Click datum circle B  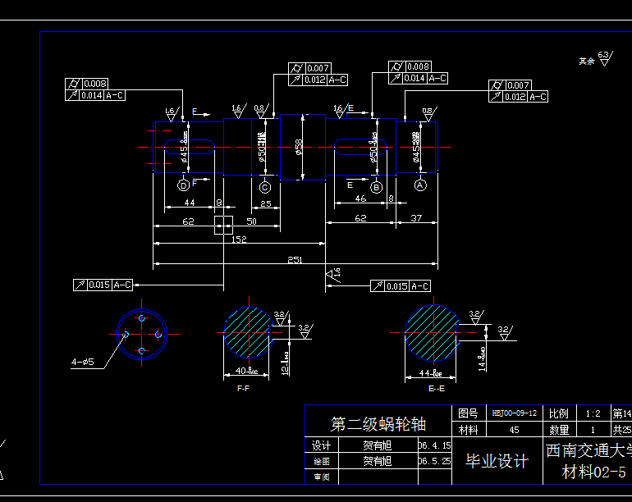pyautogui.click(x=377, y=187)
